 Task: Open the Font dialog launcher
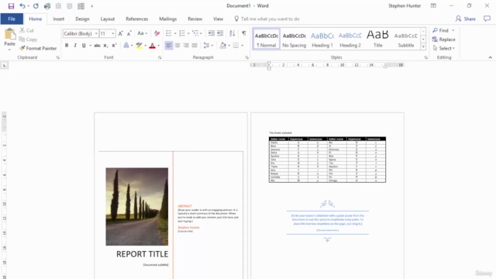[x=160, y=57]
